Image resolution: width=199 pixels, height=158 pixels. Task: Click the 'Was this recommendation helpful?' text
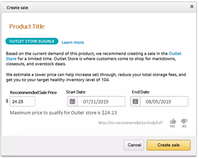(130, 123)
